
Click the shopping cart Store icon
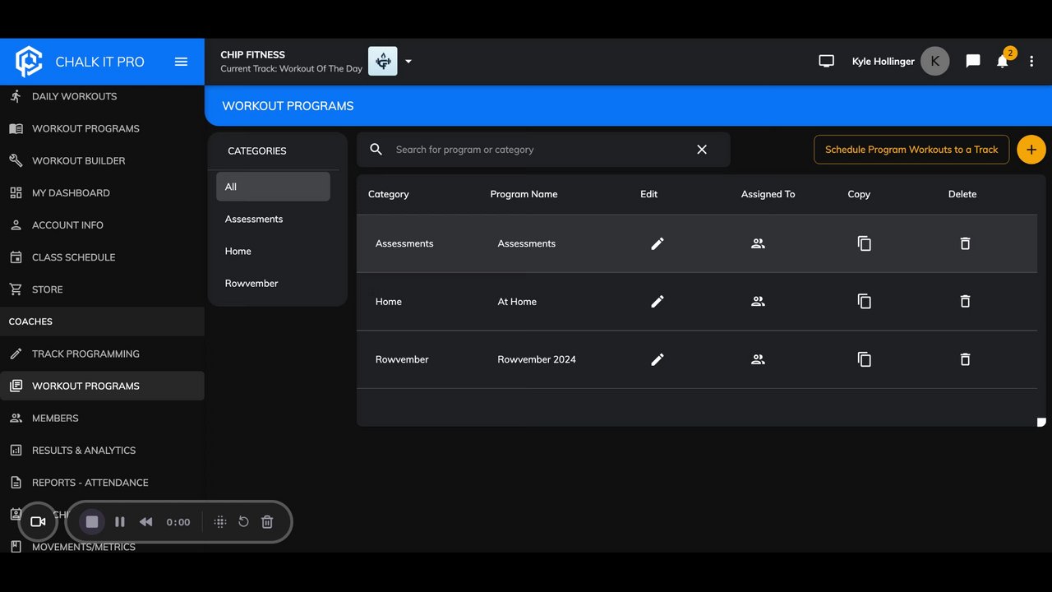pos(16,289)
